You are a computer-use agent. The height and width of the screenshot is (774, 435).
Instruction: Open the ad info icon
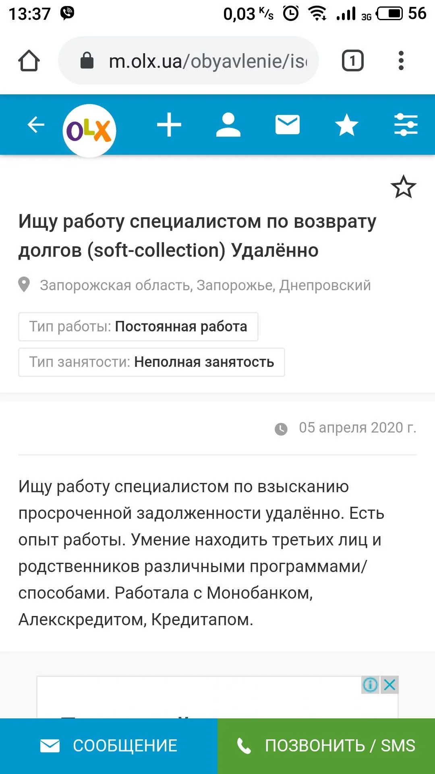[x=370, y=685]
